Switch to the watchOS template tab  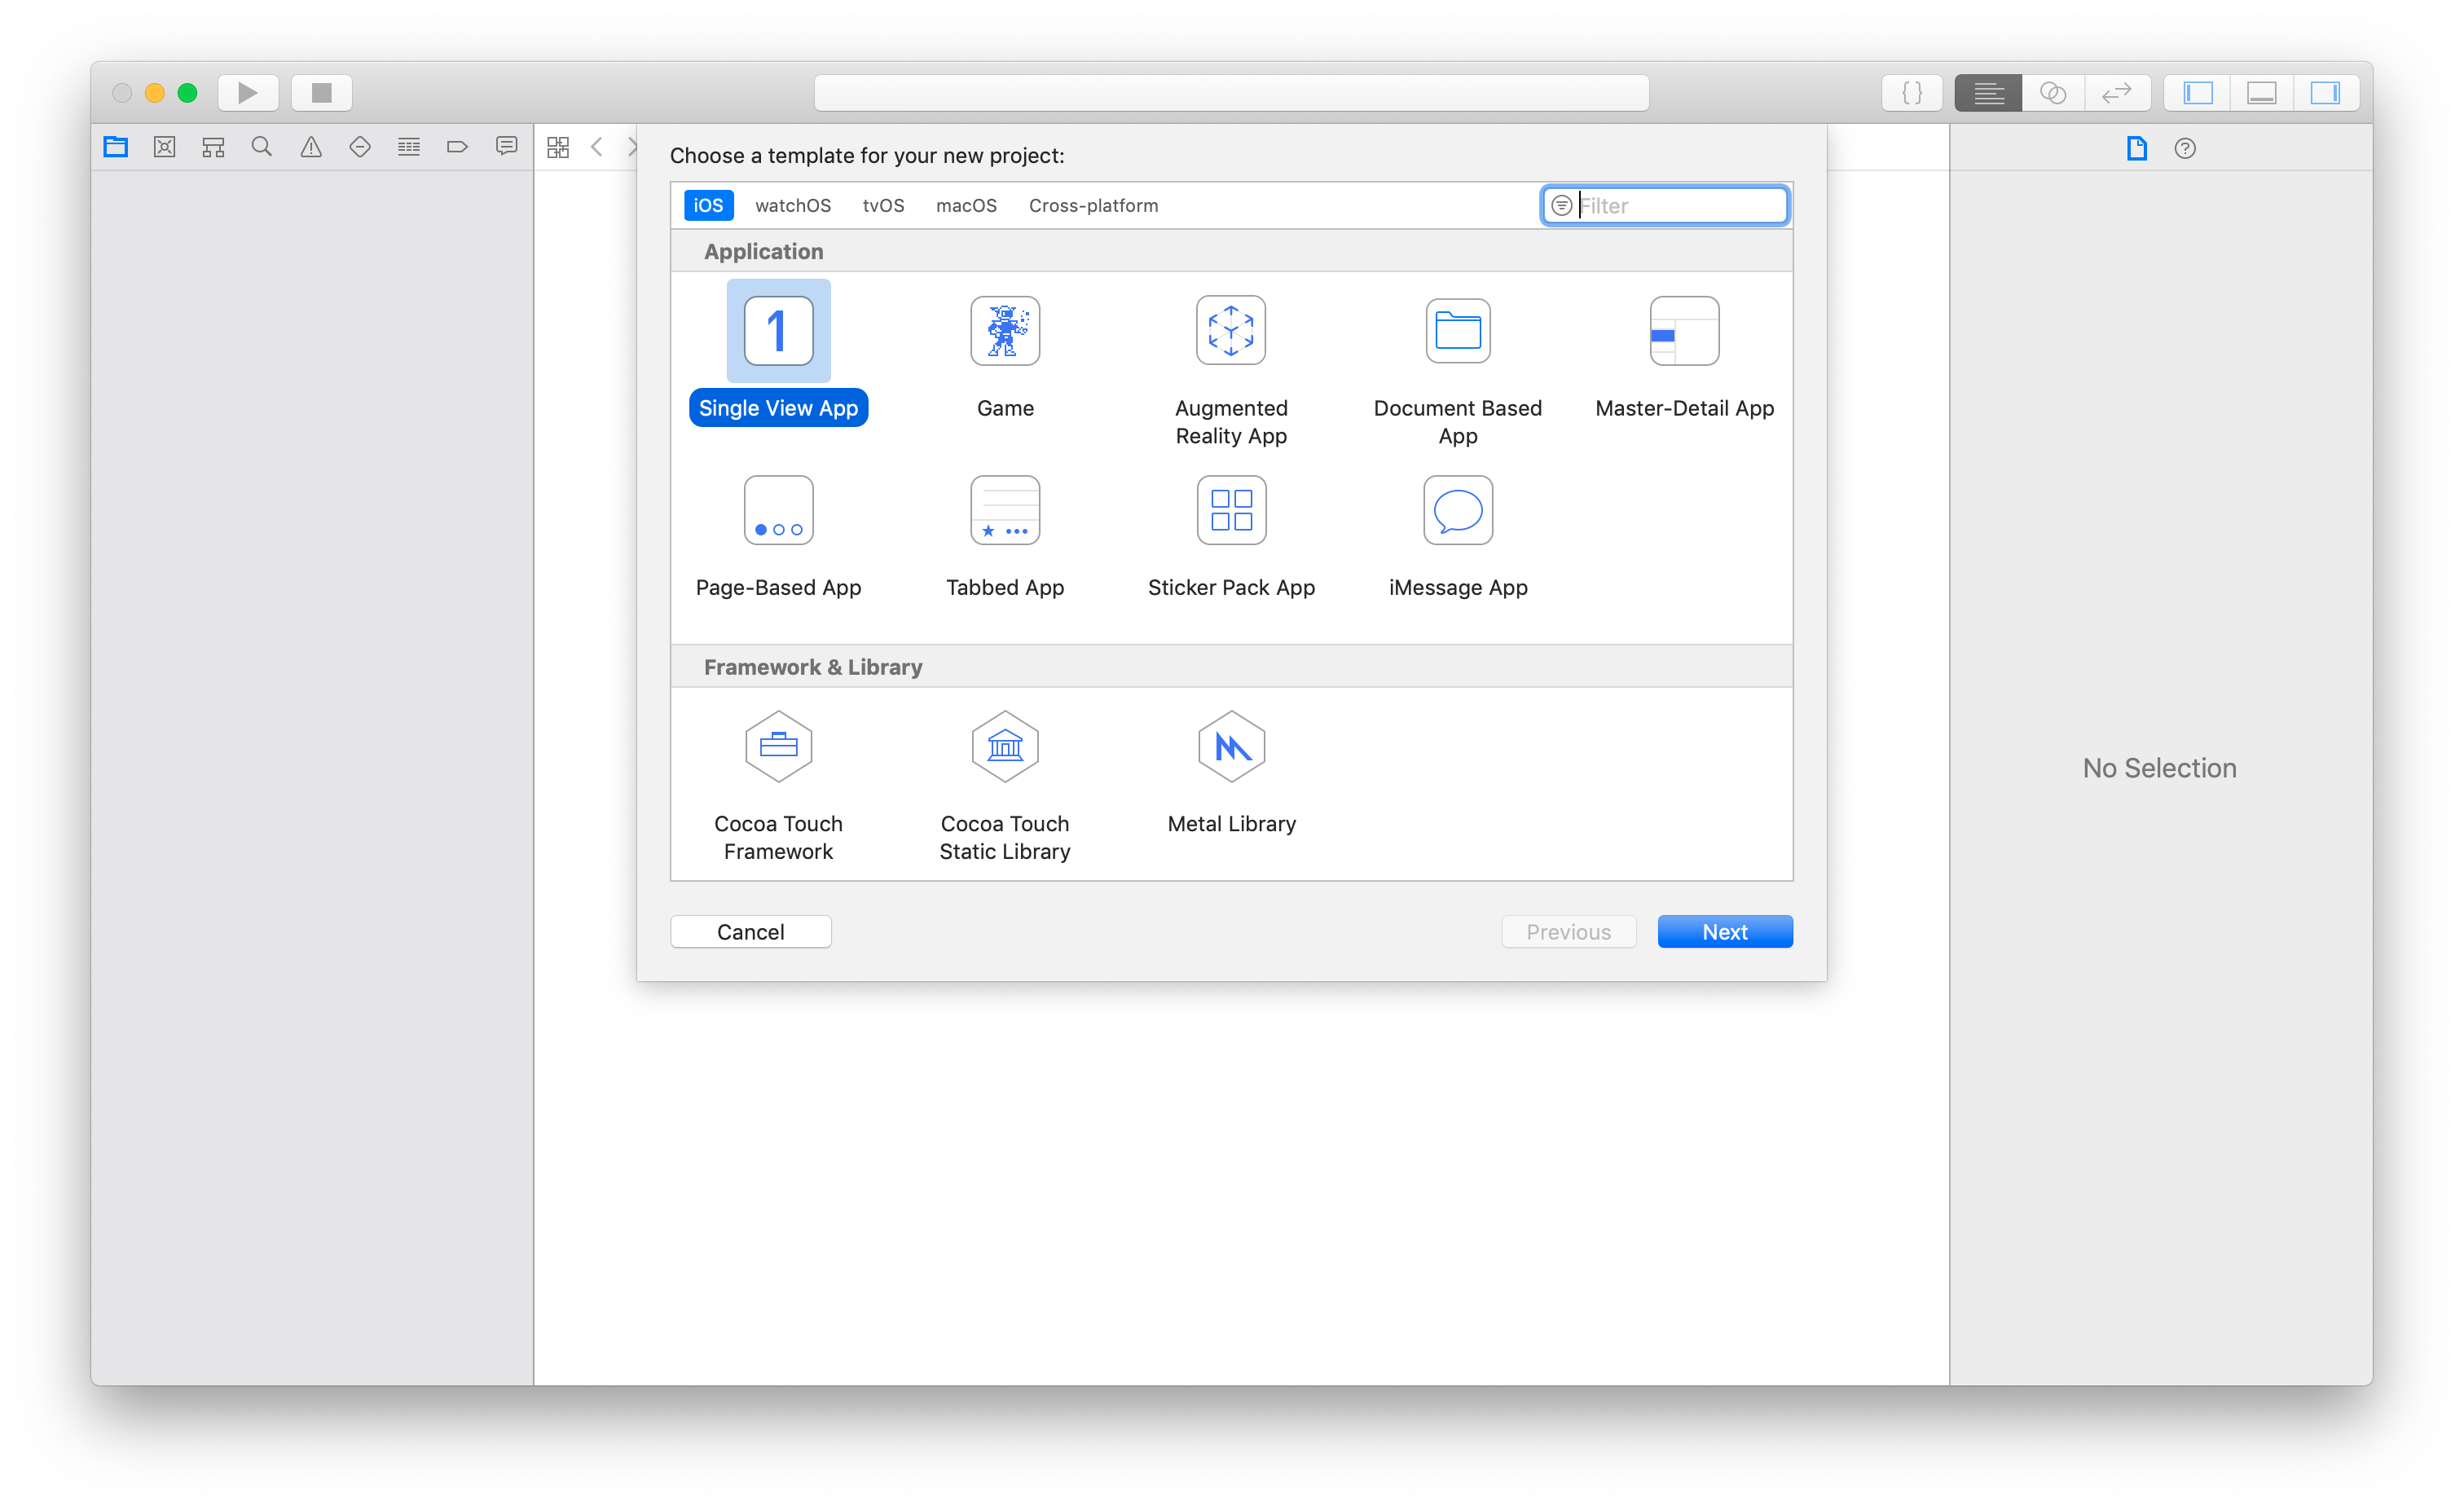793,206
